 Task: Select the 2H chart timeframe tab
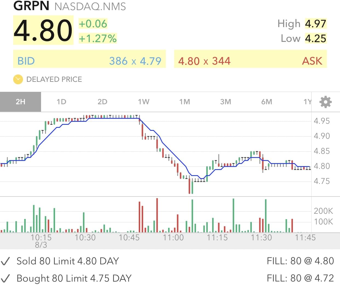coord(21,102)
